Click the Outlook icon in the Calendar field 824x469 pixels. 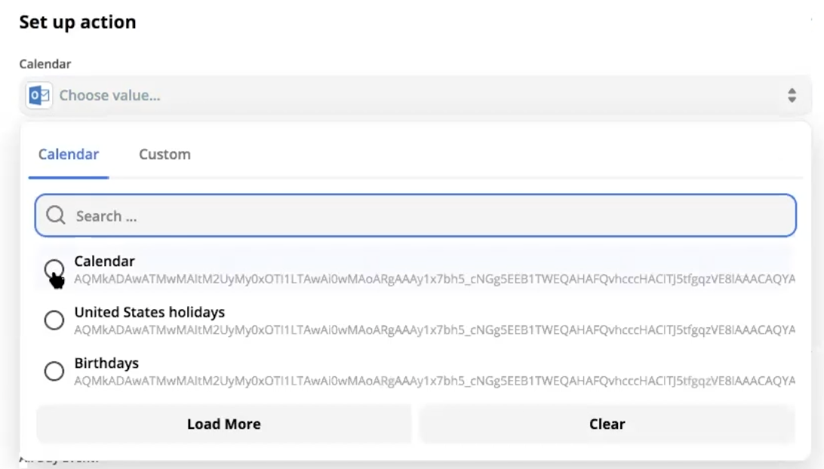click(38, 96)
